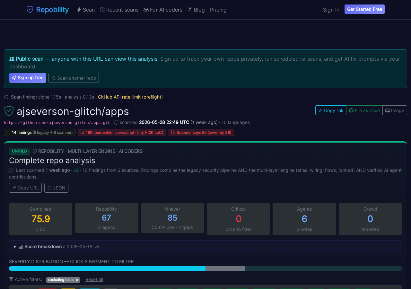Click the stopwatch icon beside Scan timing

coord(6,97)
